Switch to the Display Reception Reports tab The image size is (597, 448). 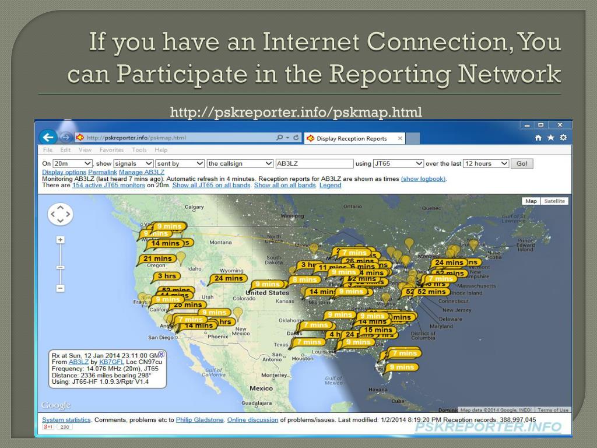[x=354, y=138]
